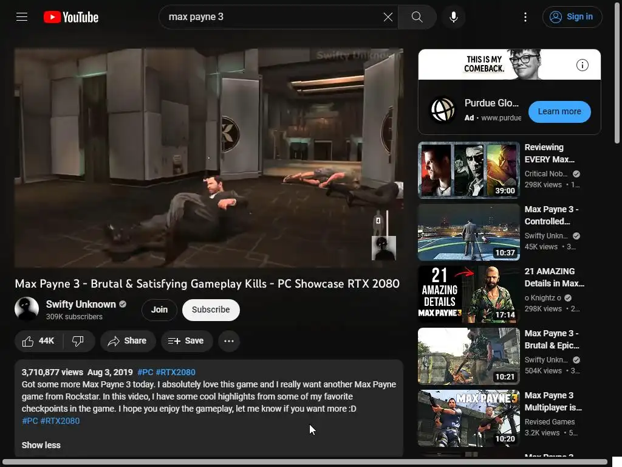Screen dimensions: 622x467
Task: Click #RTX2080 hashtag below the description
Action: pyautogui.click(x=60, y=421)
